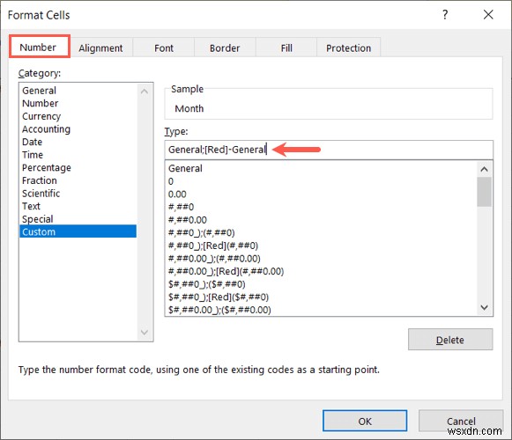Choose the Special category
This screenshot has height=440, width=512.
(x=78, y=219)
